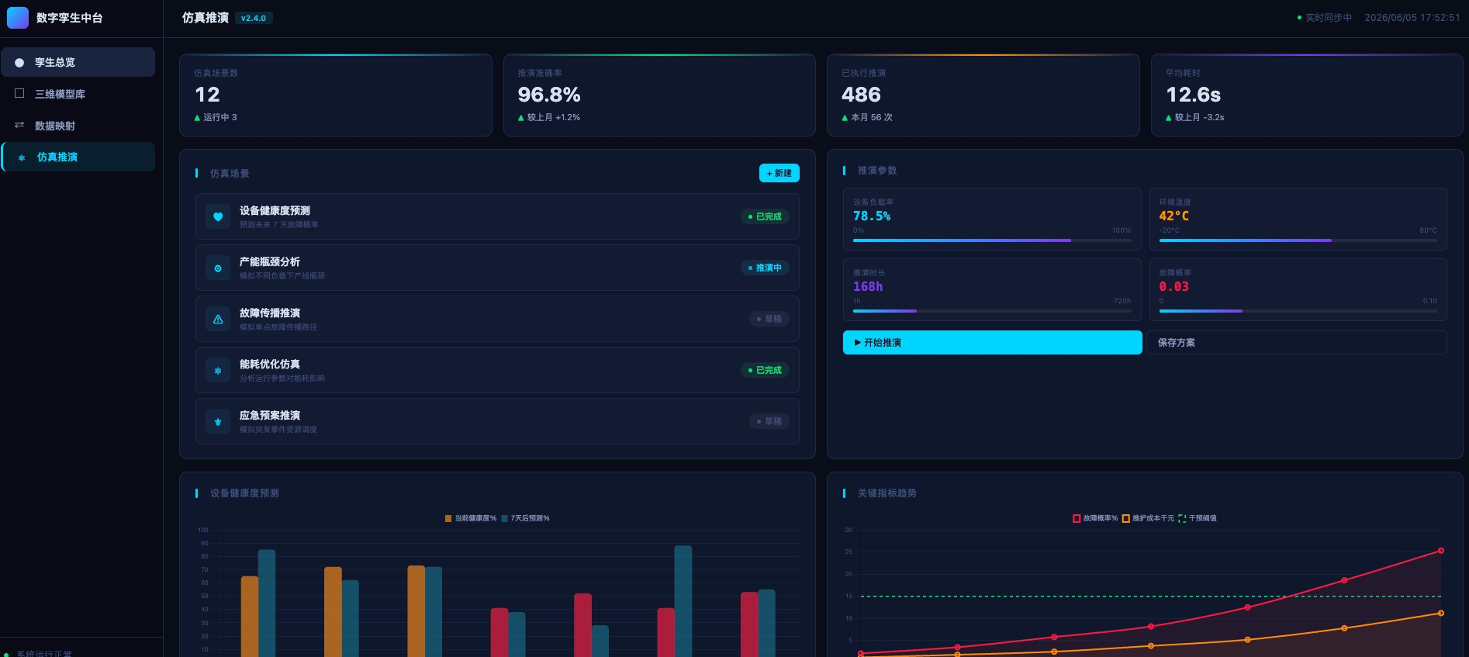
Task: Click the 已执行推演 value 486
Action: click(x=861, y=95)
